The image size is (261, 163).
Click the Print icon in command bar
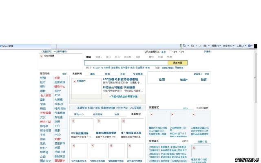(x=205, y=46)
